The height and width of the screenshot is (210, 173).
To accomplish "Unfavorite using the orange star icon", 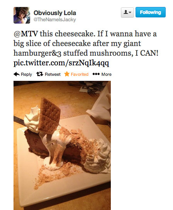I will coord(67,74).
